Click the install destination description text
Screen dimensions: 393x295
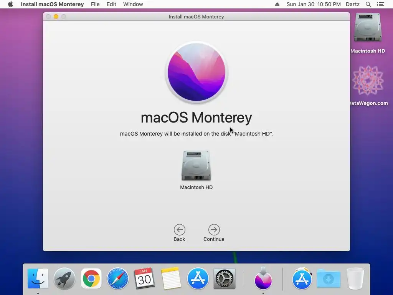(196, 134)
